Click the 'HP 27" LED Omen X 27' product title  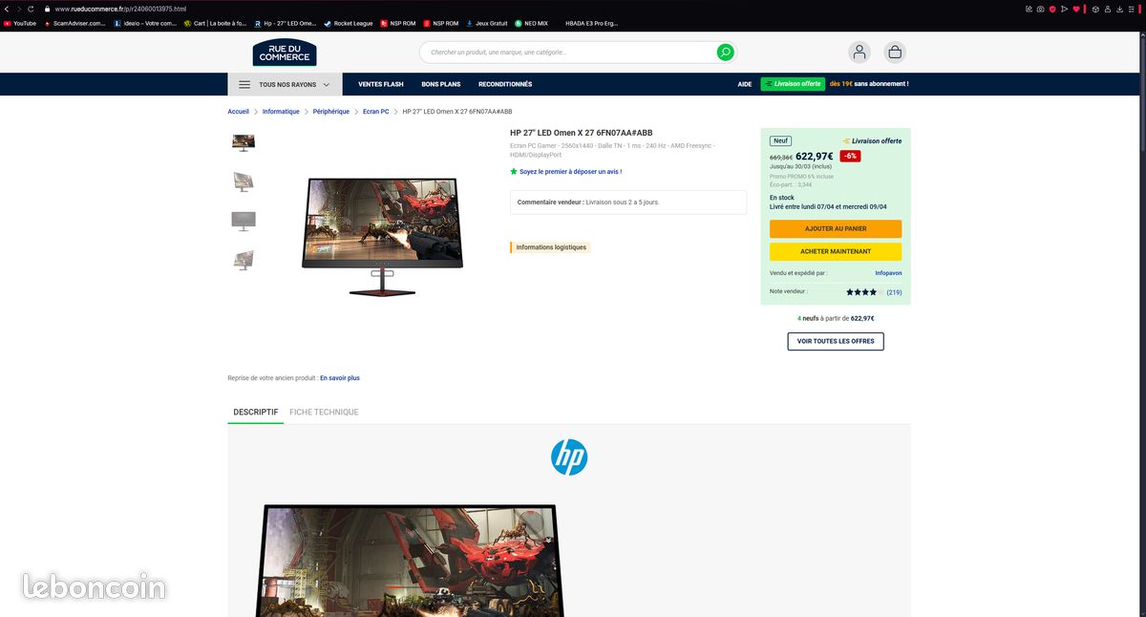coord(582,133)
